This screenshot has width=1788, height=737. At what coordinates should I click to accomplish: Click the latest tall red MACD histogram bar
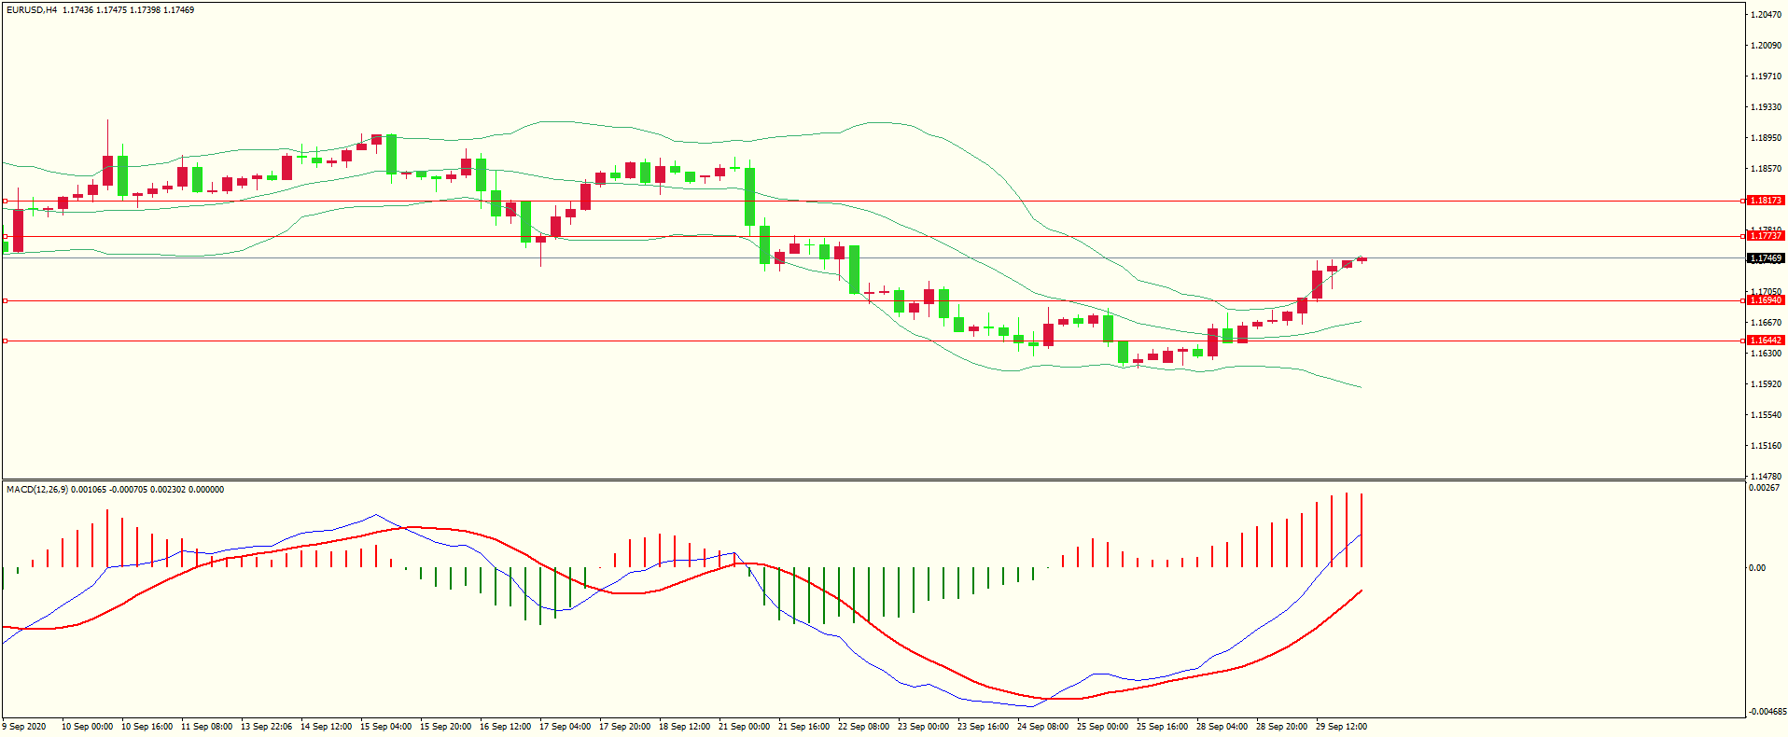pyautogui.click(x=1362, y=530)
